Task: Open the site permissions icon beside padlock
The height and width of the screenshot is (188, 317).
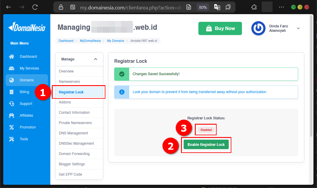Action: click(x=73, y=7)
